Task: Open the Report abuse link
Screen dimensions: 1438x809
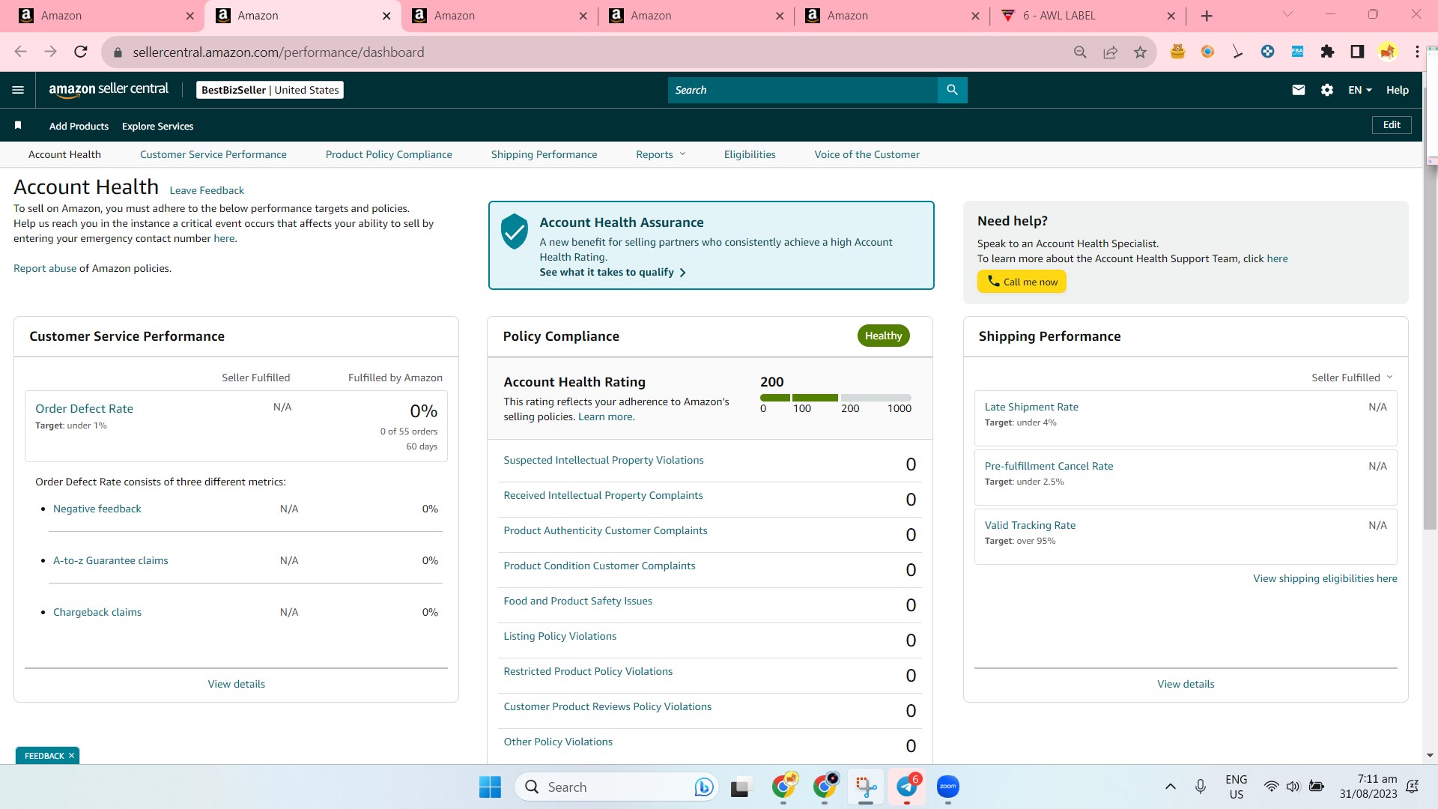Action: [45, 268]
